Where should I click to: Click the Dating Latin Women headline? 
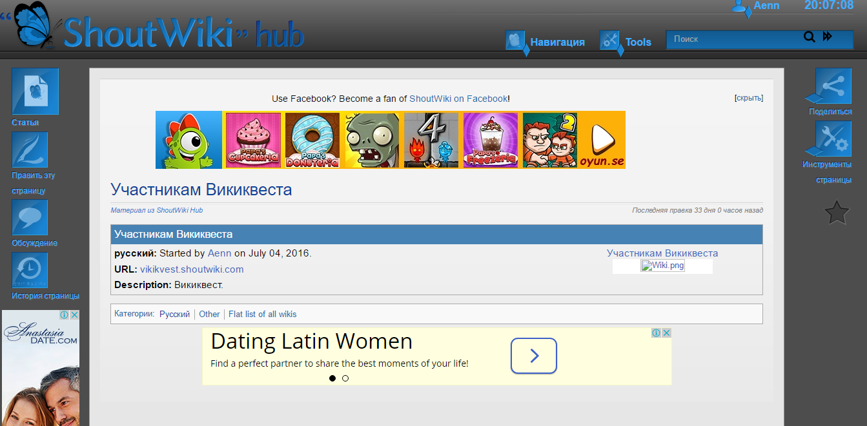click(x=312, y=340)
